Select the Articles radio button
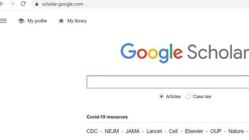The height and width of the screenshot is (140, 249). click(161, 96)
